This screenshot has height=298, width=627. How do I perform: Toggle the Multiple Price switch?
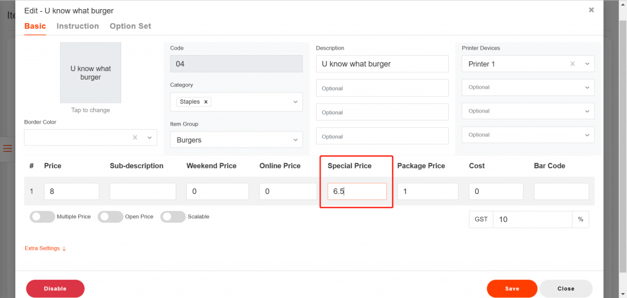point(42,217)
